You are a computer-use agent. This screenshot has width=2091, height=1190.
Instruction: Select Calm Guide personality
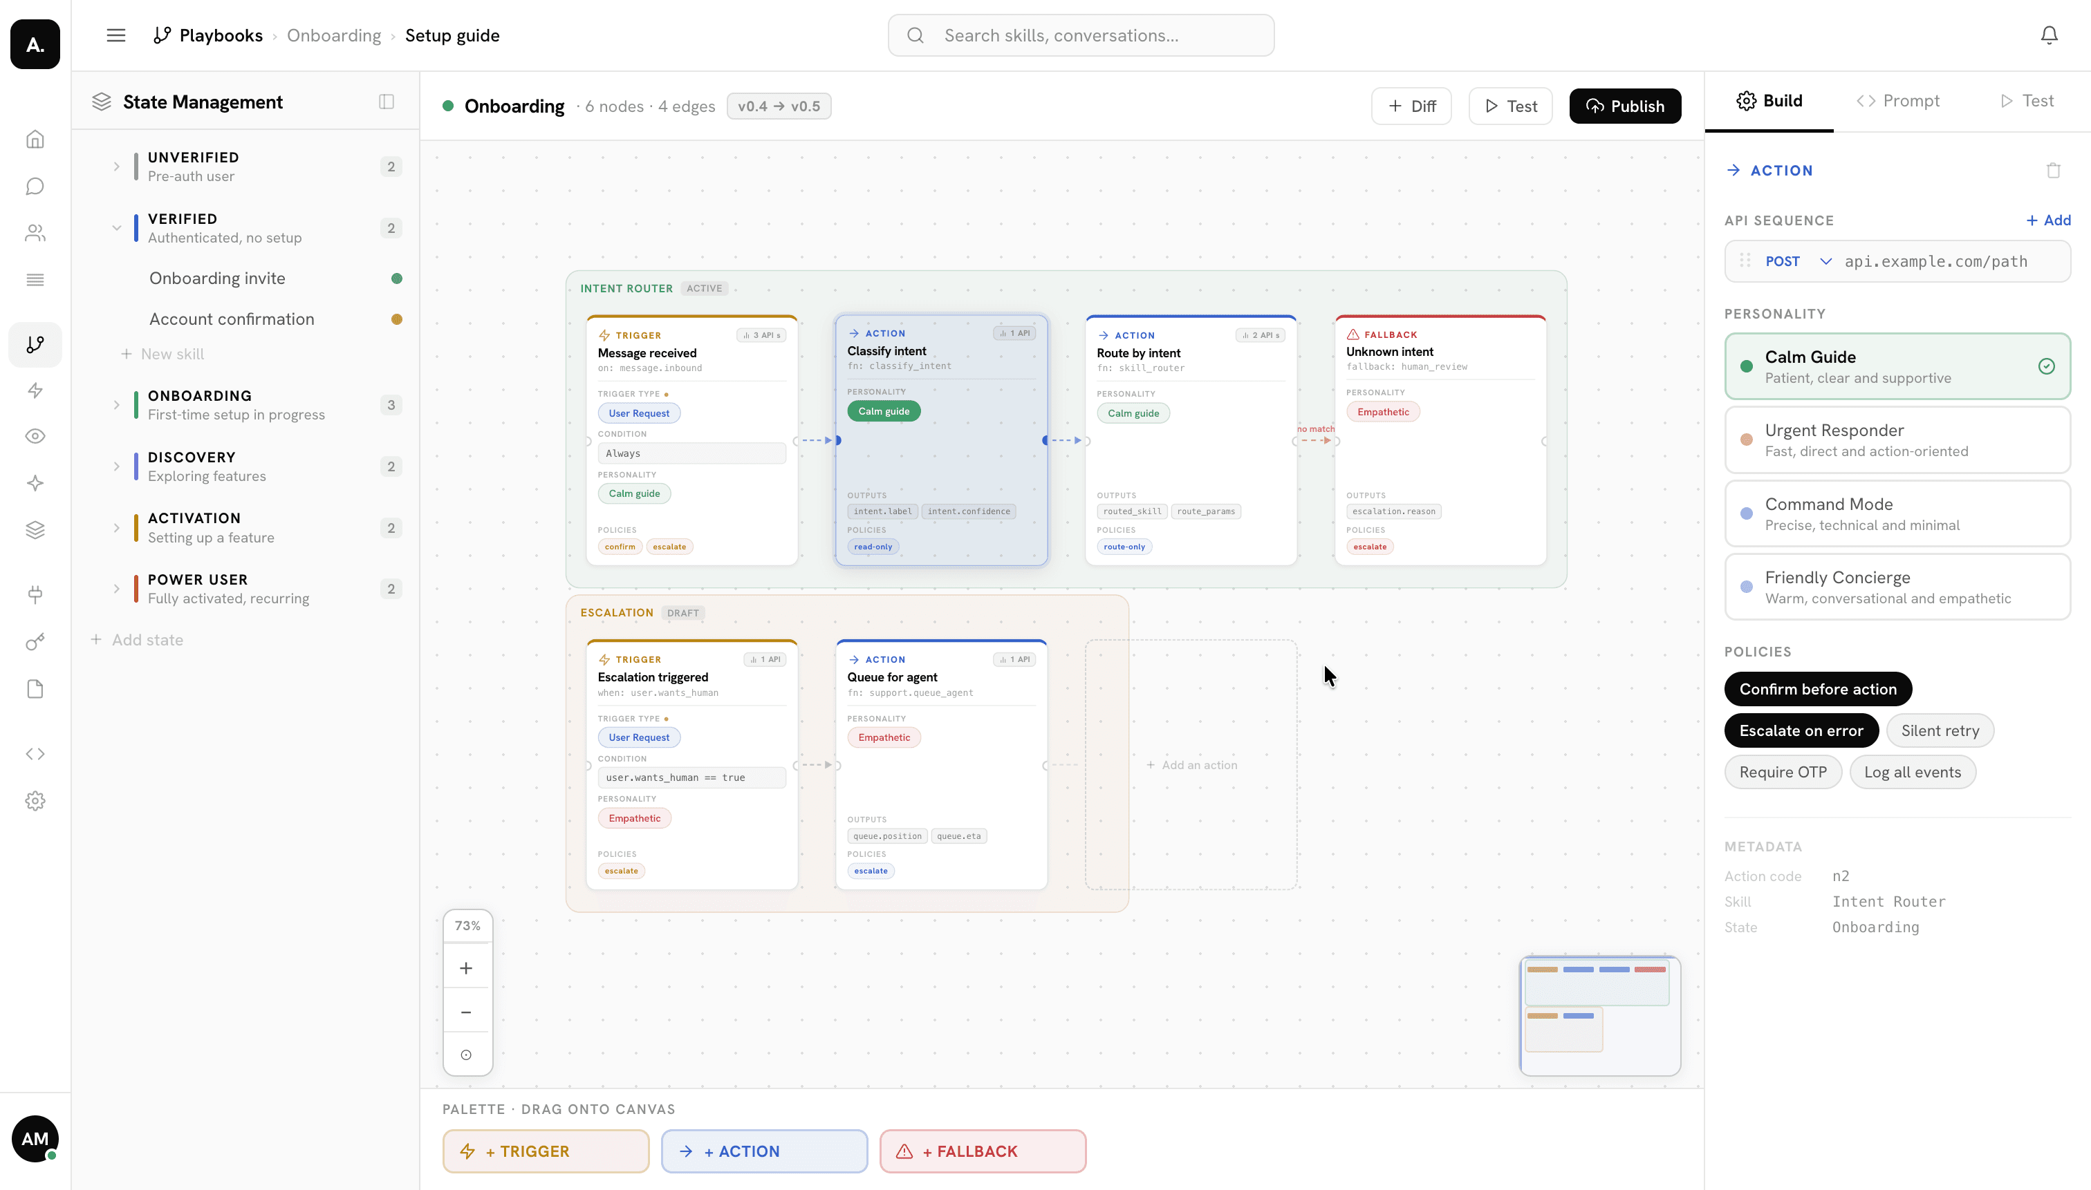[x=1897, y=366]
